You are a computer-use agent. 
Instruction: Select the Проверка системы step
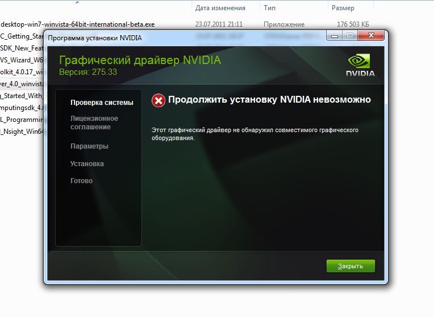[x=102, y=103]
